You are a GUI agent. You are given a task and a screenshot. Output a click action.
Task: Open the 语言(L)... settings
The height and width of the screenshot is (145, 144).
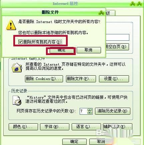(86, 127)
